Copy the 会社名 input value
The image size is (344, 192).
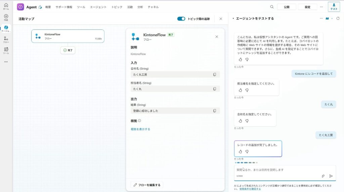tap(215, 75)
